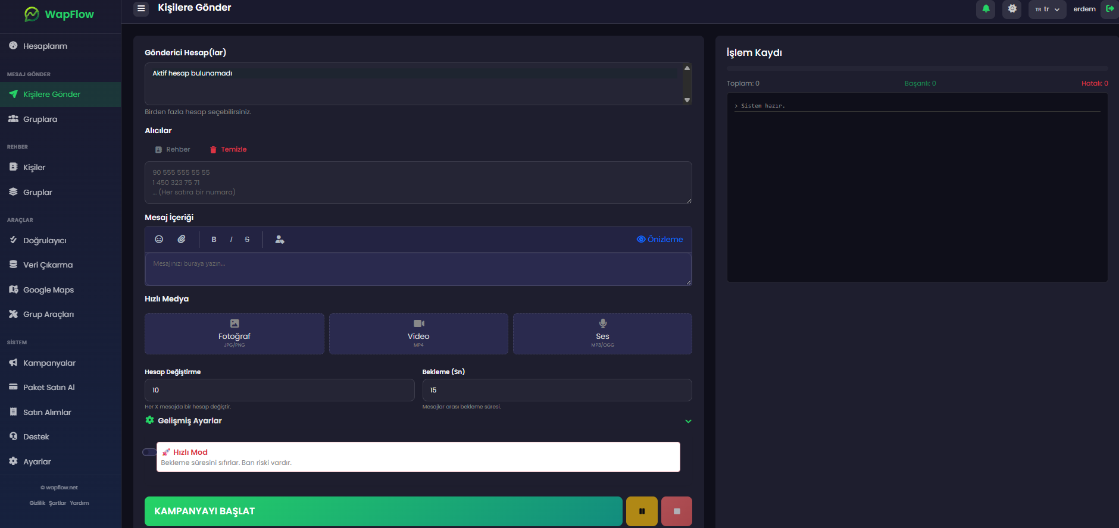Screen dimensions: 1119x528
Task: Pause the campaign
Action: pos(642,511)
